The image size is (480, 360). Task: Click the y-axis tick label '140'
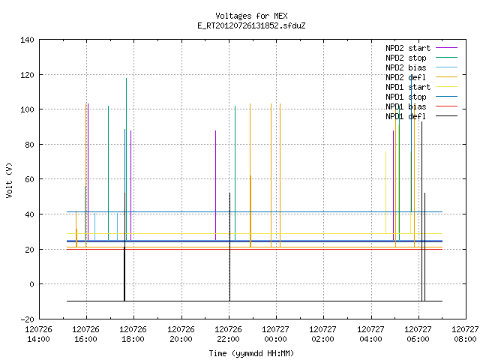27,40
